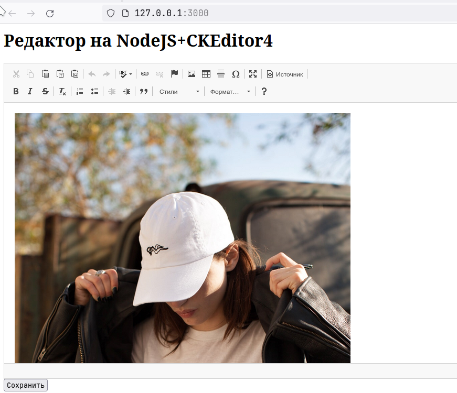
Task: Go forward with browser forward arrow
Action: (x=31, y=14)
